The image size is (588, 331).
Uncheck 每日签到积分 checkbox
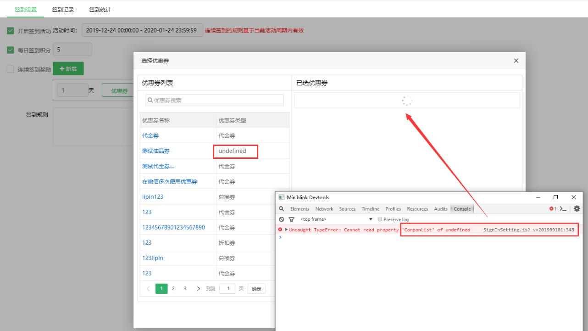pyautogui.click(x=11, y=50)
